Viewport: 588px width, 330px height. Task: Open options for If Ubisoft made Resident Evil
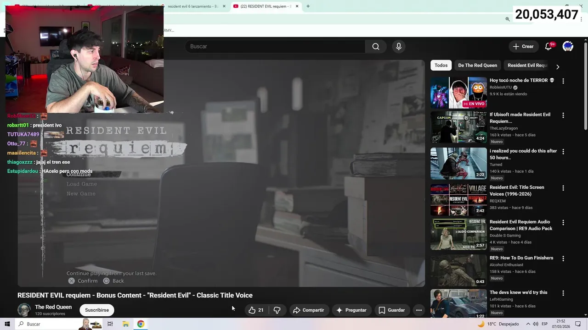[563, 115]
